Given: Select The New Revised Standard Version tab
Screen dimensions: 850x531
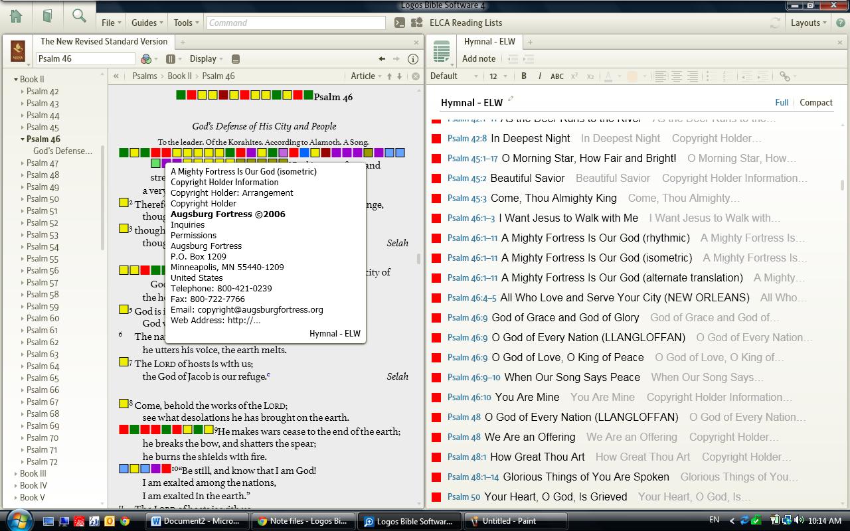Looking at the screenshot, I should (104, 41).
